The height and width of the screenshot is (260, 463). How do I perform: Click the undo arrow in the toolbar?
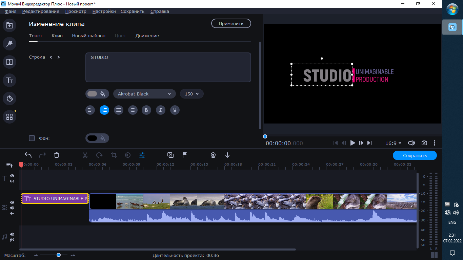tap(28, 155)
